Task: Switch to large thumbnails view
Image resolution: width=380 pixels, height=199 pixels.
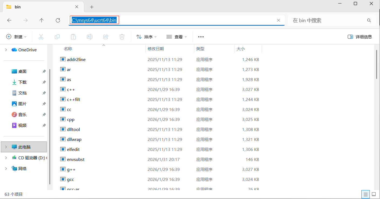Action: pos(374,194)
